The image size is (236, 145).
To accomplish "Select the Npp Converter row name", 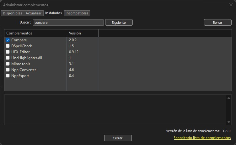I will [24, 70].
